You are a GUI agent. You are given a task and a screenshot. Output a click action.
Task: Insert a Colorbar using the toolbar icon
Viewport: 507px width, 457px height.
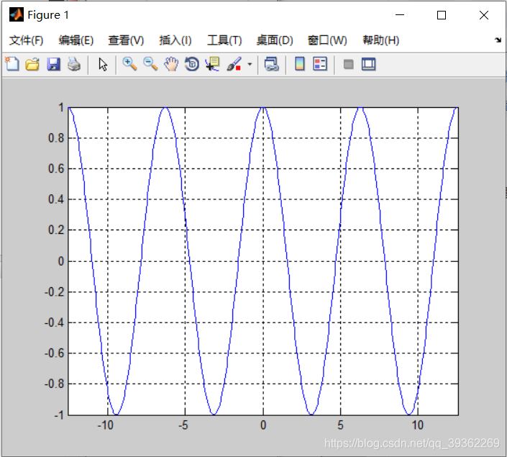[x=300, y=64]
